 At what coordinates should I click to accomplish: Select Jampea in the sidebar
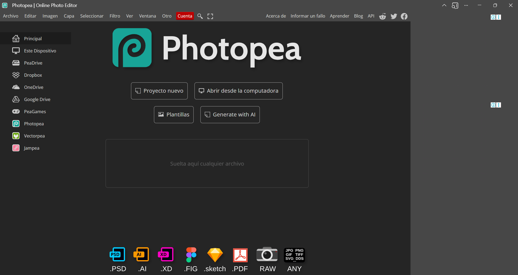[x=35, y=148]
